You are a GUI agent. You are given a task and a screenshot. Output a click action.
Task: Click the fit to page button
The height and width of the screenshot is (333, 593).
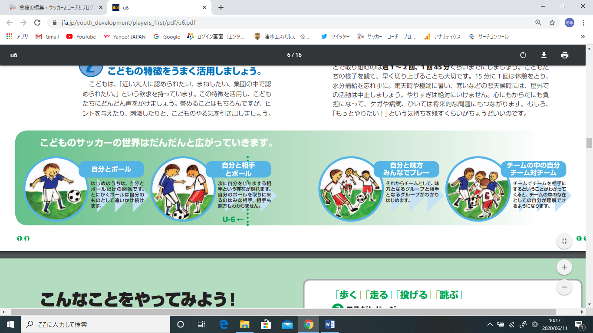[564, 242]
